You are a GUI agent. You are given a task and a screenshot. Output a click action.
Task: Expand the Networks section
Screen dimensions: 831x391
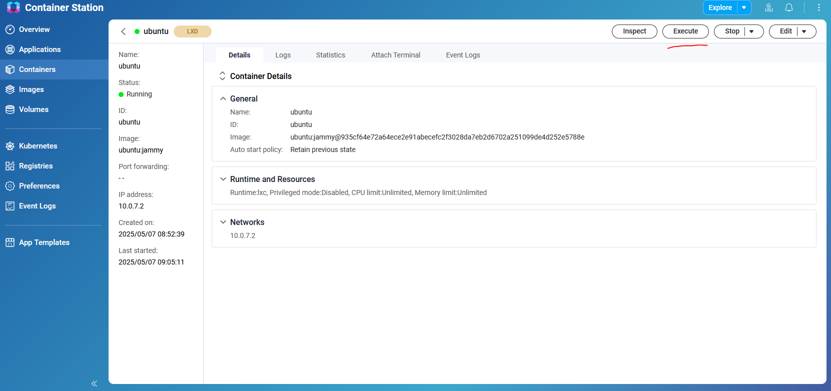click(223, 222)
